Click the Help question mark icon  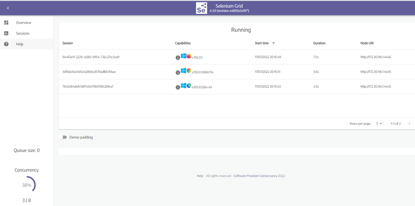[6, 44]
